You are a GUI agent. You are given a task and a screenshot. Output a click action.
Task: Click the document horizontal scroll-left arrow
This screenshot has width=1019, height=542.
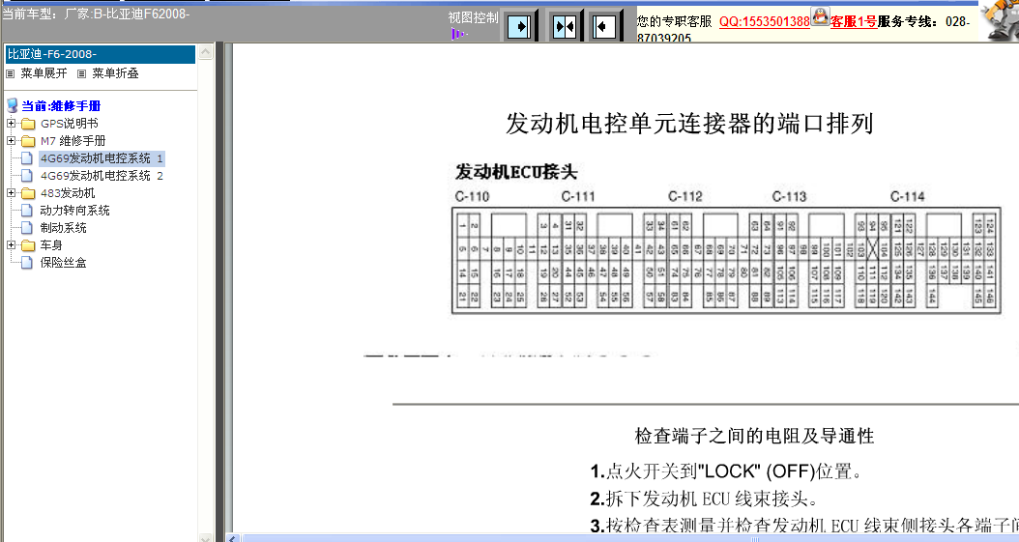point(233,538)
